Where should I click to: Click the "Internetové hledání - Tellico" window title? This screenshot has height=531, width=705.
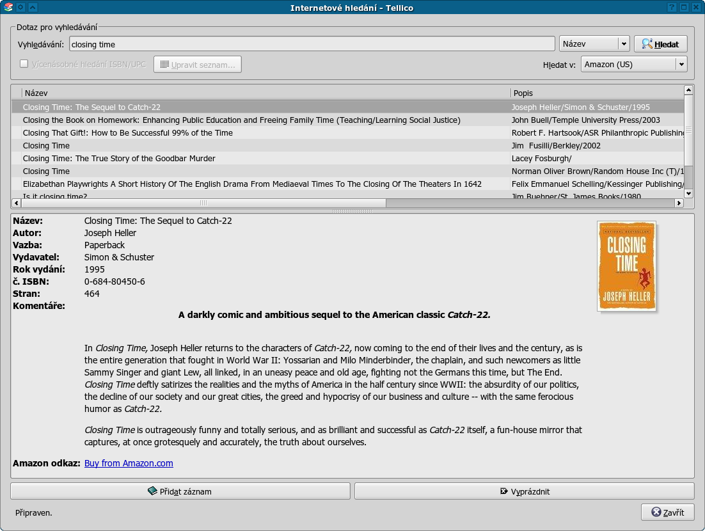[352, 8]
